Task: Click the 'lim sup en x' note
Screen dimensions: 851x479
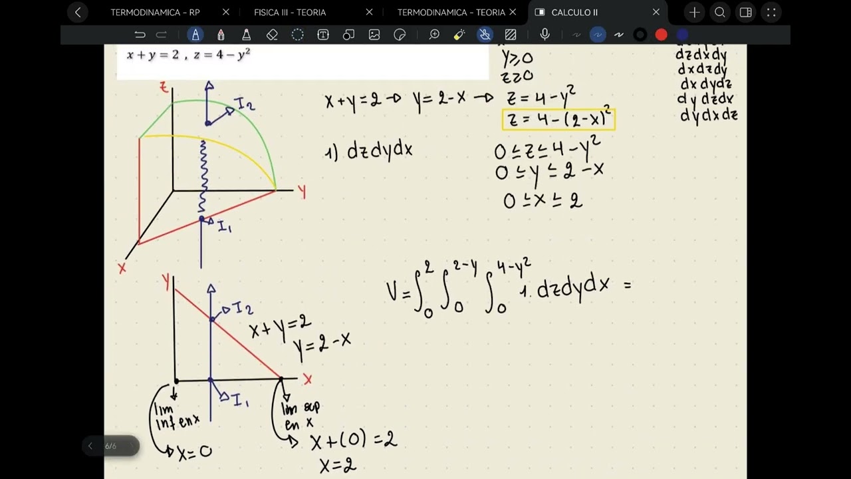Action: [x=300, y=416]
